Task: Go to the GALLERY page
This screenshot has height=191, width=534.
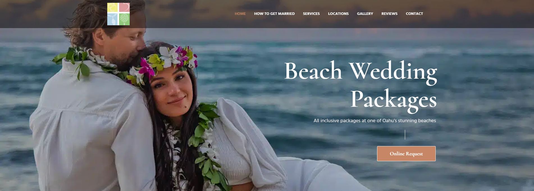Action: pos(365,13)
